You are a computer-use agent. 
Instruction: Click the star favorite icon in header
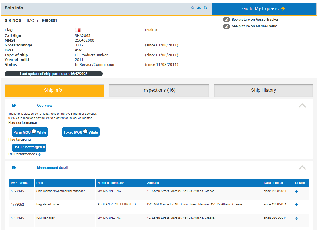coord(193,8)
